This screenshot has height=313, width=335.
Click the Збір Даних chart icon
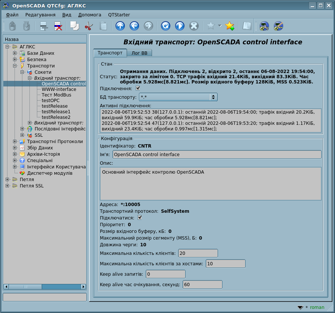click(x=22, y=148)
